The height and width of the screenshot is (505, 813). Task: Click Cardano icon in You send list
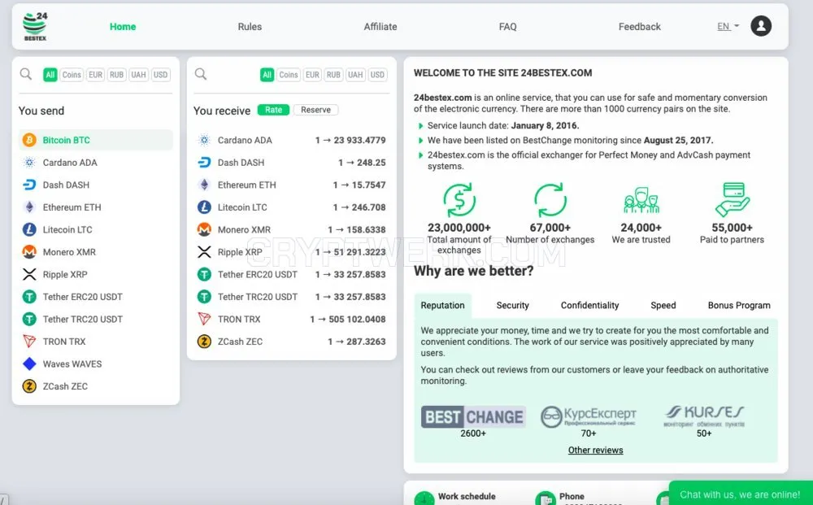(x=29, y=163)
